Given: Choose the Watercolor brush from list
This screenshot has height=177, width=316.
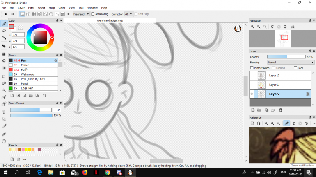Looking at the screenshot, I should [x=28, y=74].
